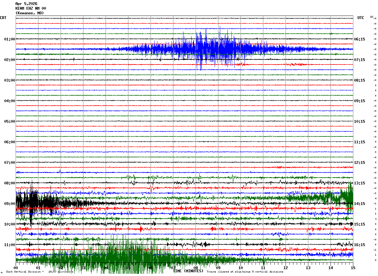The width and height of the screenshot is (378, 276).
Task: Click the DC offset value 3
Action: click(376, 219)
